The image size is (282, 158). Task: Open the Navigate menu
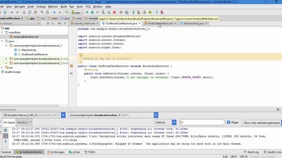click(x=19, y=7)
